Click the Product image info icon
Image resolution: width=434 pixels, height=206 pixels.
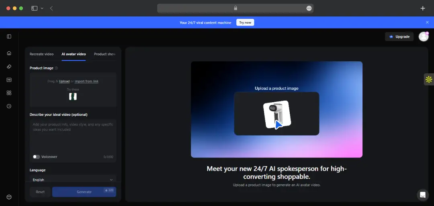pos(57,68)
